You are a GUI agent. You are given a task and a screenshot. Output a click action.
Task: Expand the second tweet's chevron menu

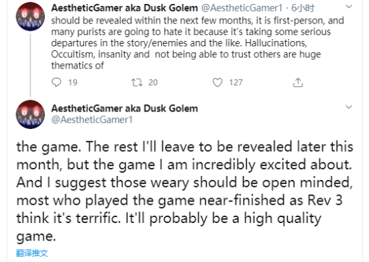point(348,107)
